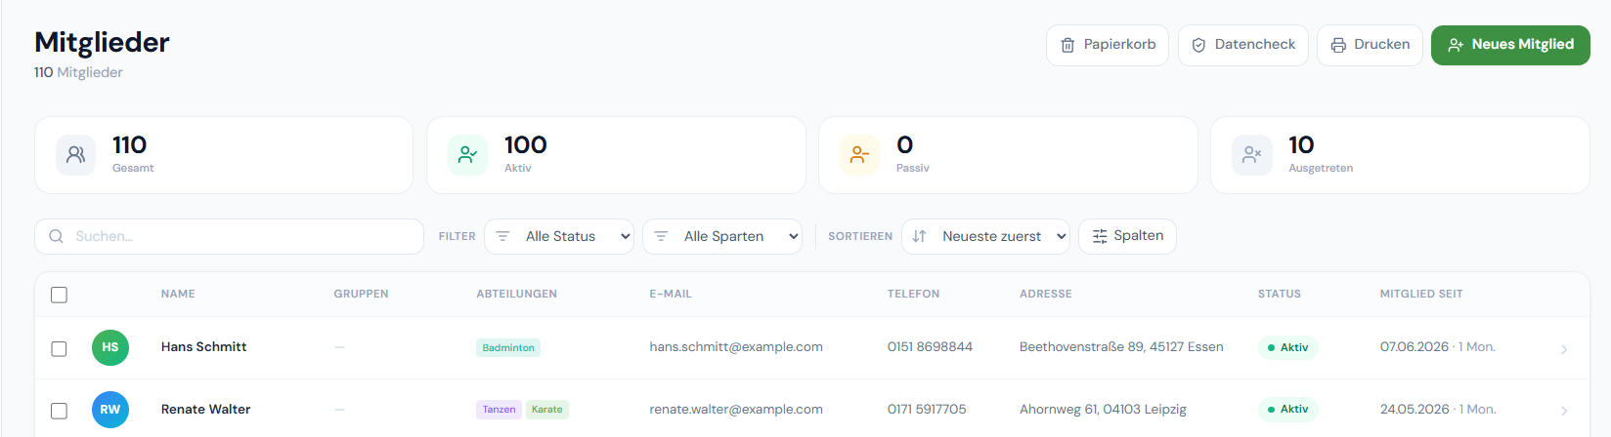The width and height of the screenshot is (1611, 437).
Task: Open Renate Walter row chevron
Action: coord(1564,412)
